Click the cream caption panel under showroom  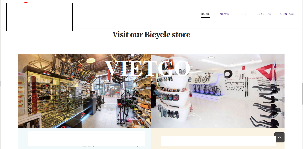(x=218, y=138)
